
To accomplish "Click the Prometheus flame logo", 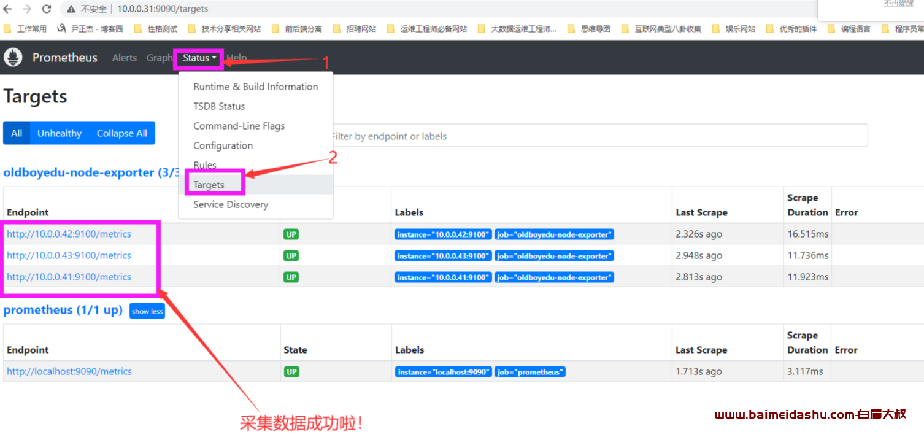I will (13, 58).
